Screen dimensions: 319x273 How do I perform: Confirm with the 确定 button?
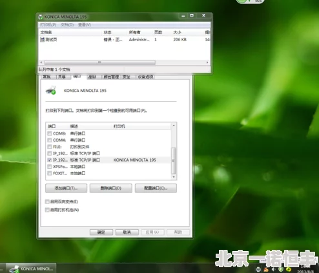pos(101,232)
